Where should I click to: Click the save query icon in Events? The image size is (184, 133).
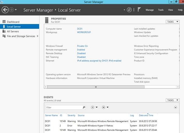(103, 107)
